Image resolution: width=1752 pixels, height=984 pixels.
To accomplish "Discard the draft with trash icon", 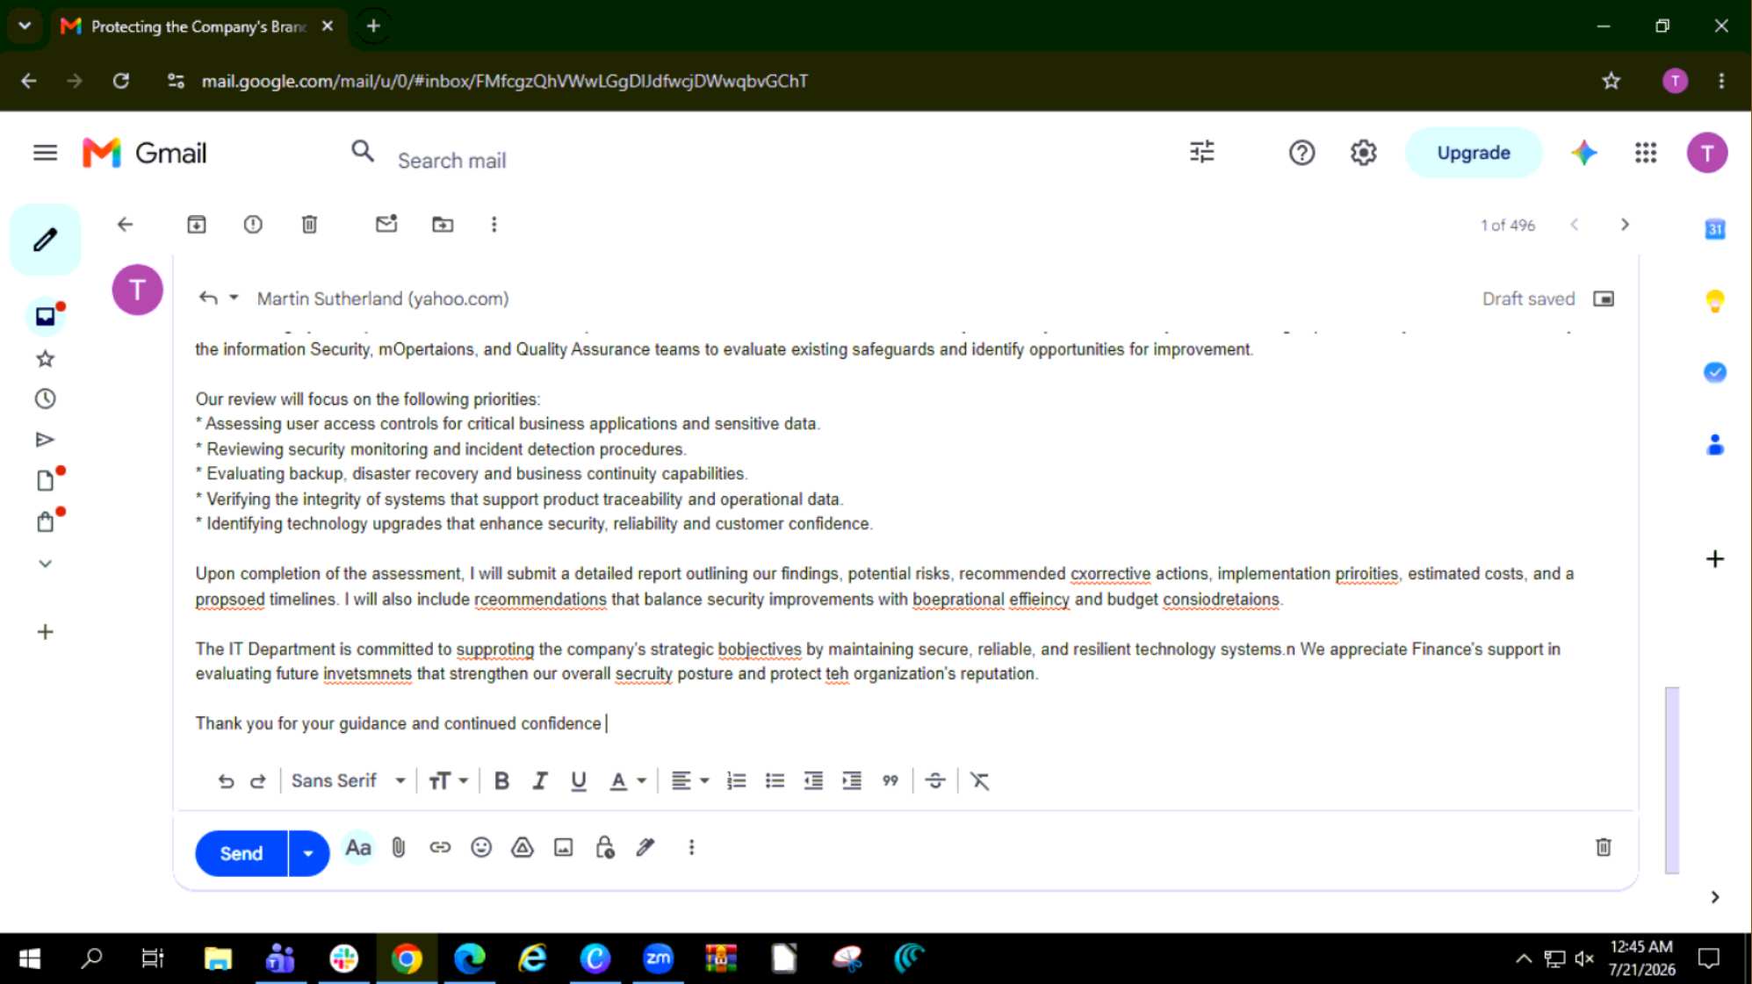I will (x=1603, y=847).
